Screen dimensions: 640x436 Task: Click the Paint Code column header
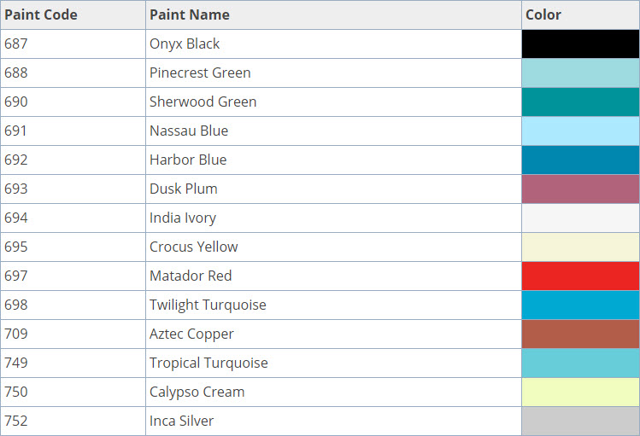point(40,15)
